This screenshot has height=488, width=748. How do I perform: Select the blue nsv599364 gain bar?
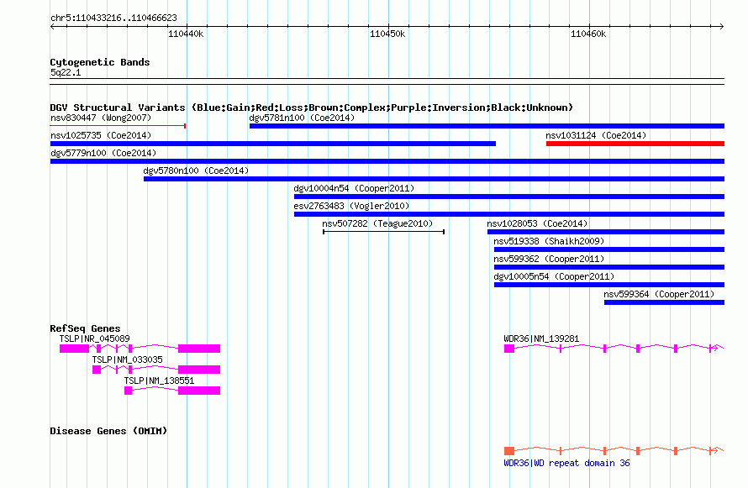pyautogui.click(x=665, y=302)
